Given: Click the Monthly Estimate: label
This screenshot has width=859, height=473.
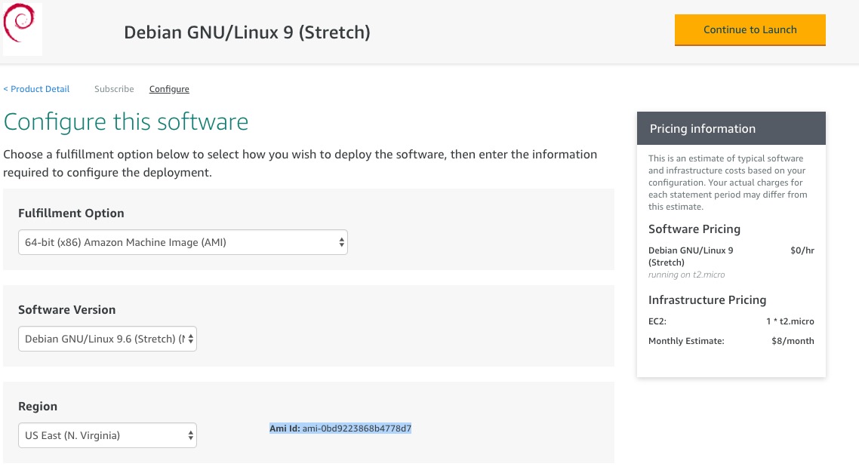Looking at the screenshot, I should (x=686, y=341).
